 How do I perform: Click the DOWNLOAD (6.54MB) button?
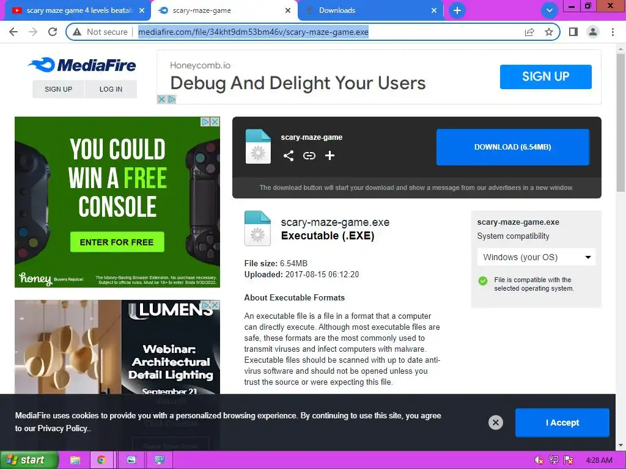point(513,147)
